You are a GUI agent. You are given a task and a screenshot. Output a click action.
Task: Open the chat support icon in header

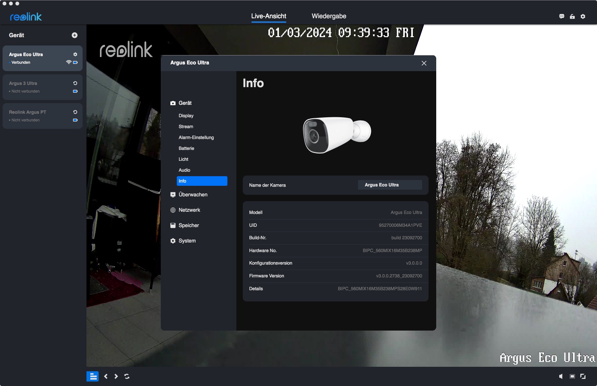tap(561, 17)
